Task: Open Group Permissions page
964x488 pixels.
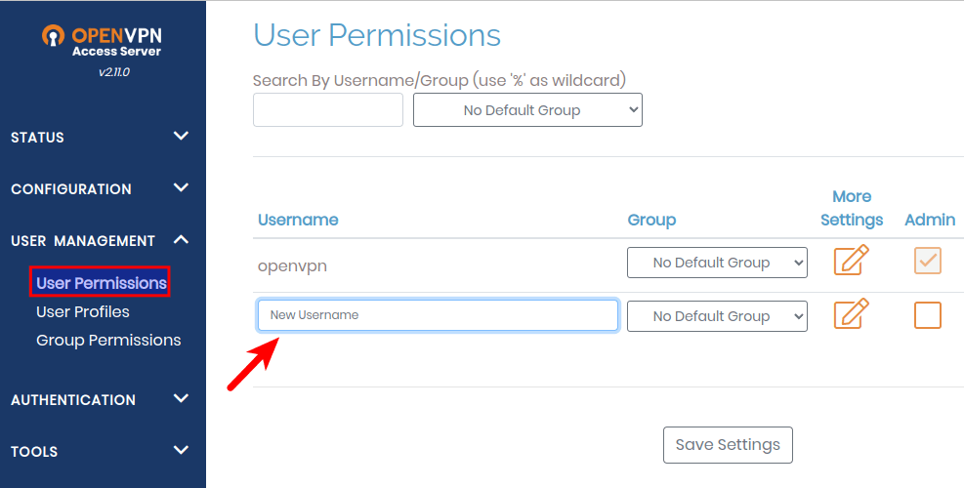Action: point(108,340)
